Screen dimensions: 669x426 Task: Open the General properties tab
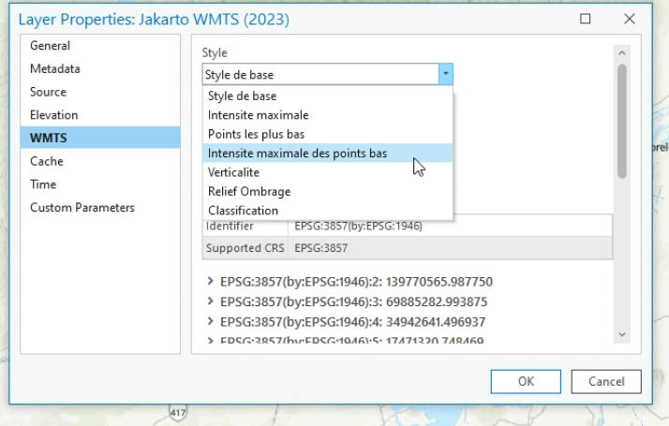[x=51, y=46]
